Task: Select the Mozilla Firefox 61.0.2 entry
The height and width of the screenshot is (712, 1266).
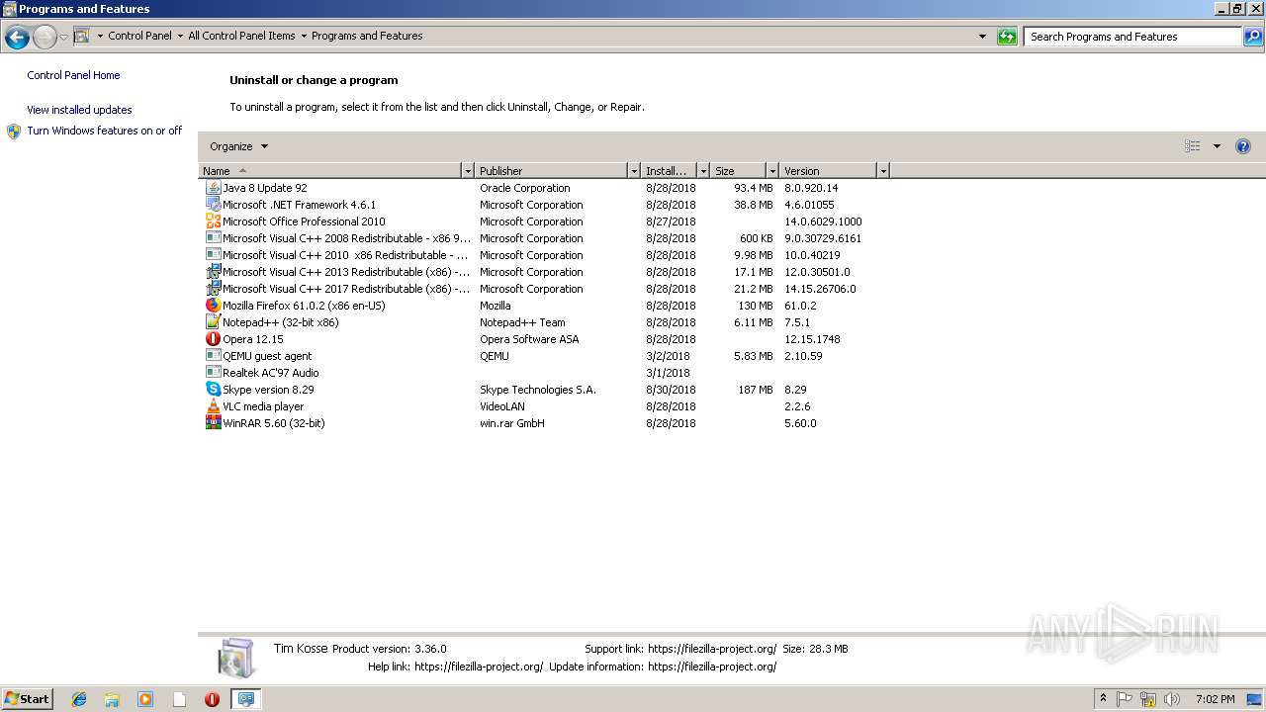Action: coord(304,306)
